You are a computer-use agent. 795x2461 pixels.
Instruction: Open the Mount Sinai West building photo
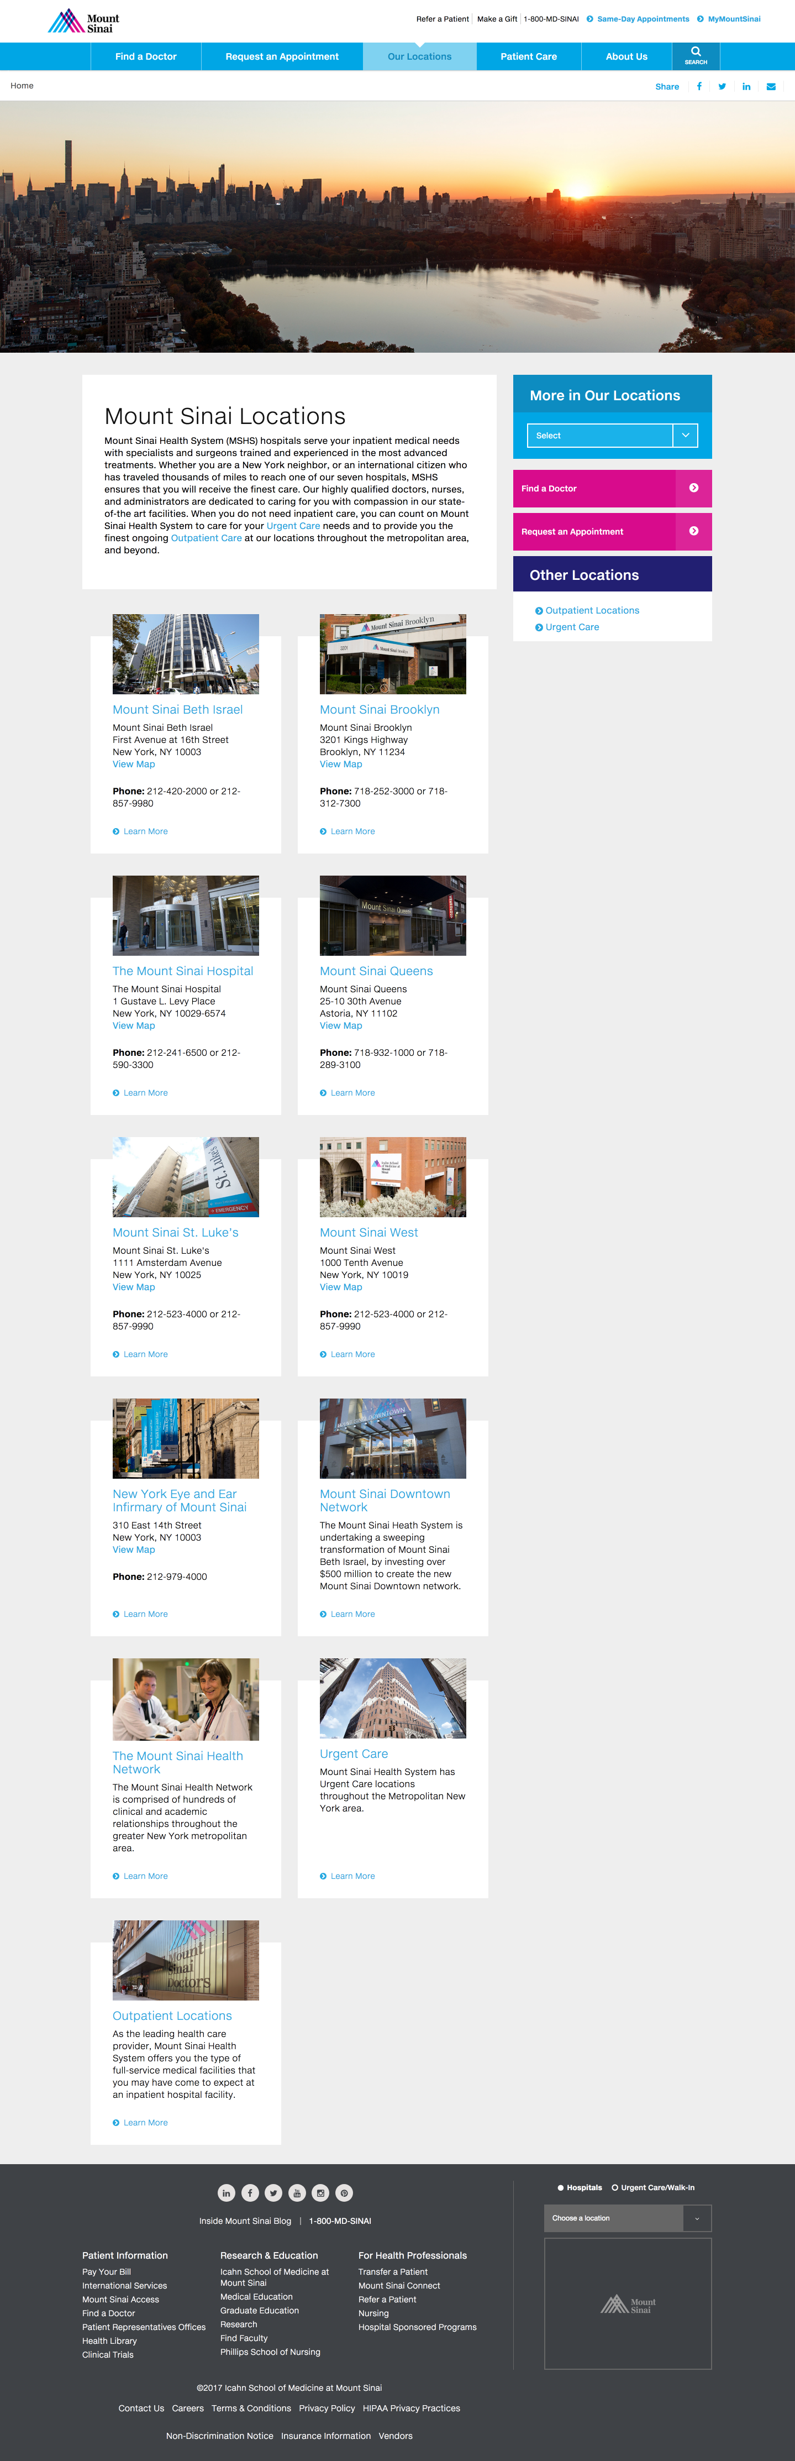tap(392, 1177)
